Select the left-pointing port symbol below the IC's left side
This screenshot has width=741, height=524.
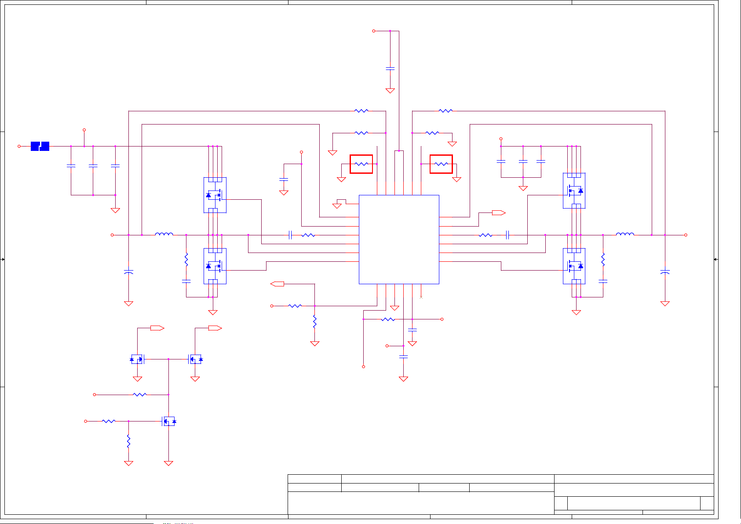pyautogui.click(x=277, y=284)
